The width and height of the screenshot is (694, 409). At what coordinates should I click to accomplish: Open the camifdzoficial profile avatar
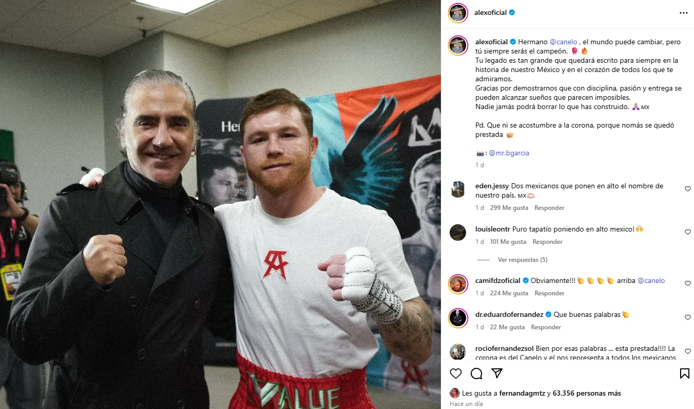[x=458, y=284]
